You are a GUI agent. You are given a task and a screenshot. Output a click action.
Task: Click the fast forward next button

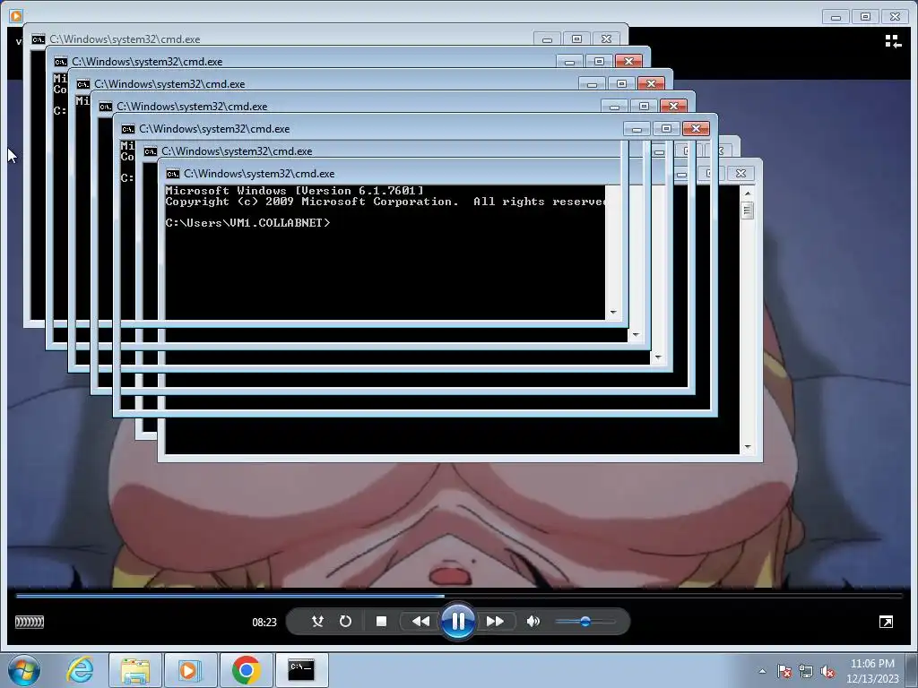point(495,621)
